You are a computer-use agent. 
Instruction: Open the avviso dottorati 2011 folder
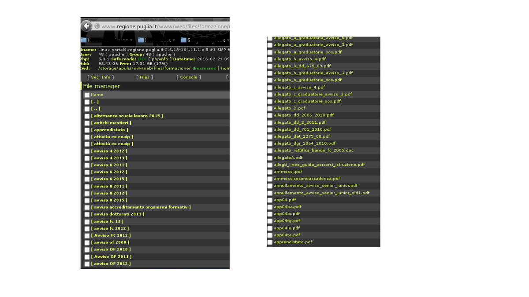(118, 214)
